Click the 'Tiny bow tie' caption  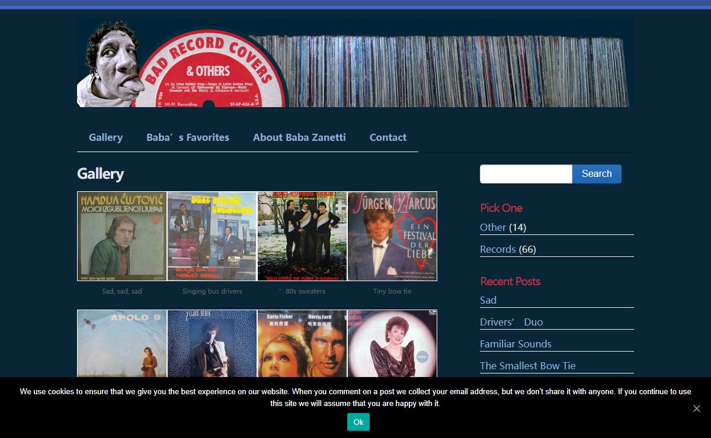(x=392, y=291)
